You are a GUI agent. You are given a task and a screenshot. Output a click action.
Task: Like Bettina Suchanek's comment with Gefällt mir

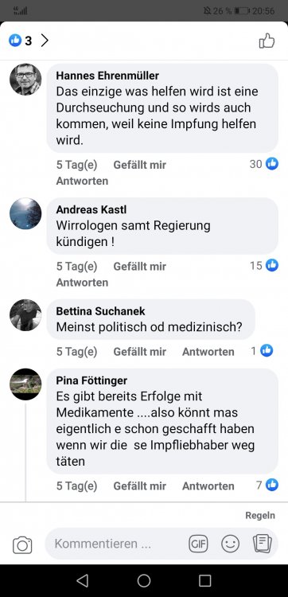click(x=140, y=351)
